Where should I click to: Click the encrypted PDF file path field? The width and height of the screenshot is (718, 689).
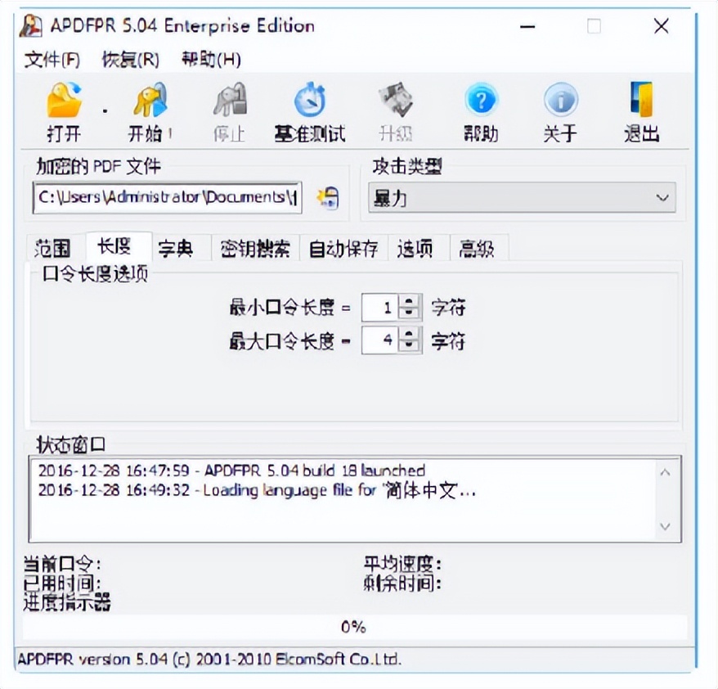click(x=167, y=197)
